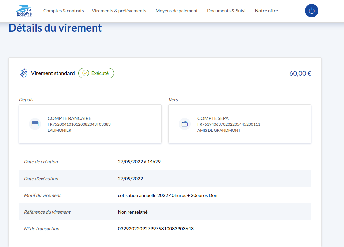Screen dimensions: 344x247
Task: Select the COMPTE SEPA destination account card
Action: coord(240,124)
